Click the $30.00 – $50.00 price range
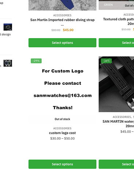This screenshot has height=182, width=134. (x=62, y=138)
